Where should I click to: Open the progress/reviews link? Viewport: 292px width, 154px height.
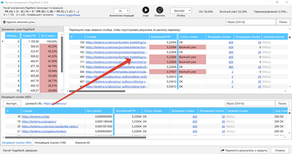[44, 131]
